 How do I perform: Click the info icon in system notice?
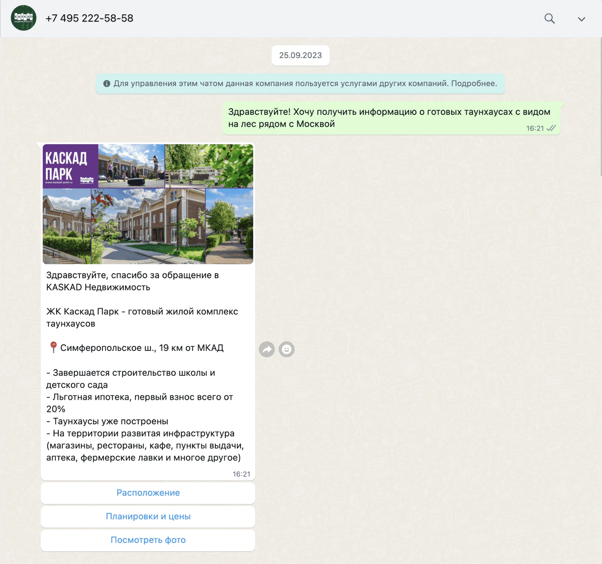107,84
